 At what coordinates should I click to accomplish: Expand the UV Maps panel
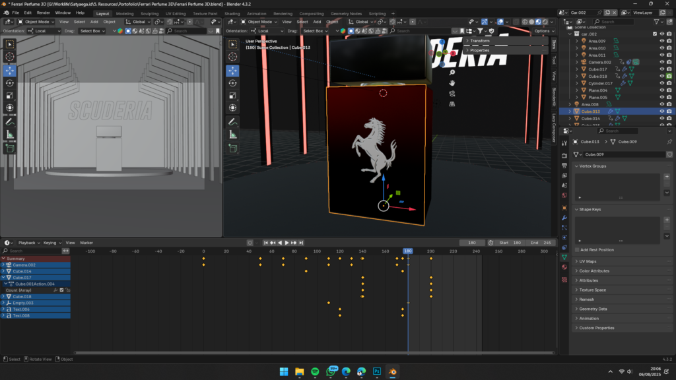click(588, 261)
